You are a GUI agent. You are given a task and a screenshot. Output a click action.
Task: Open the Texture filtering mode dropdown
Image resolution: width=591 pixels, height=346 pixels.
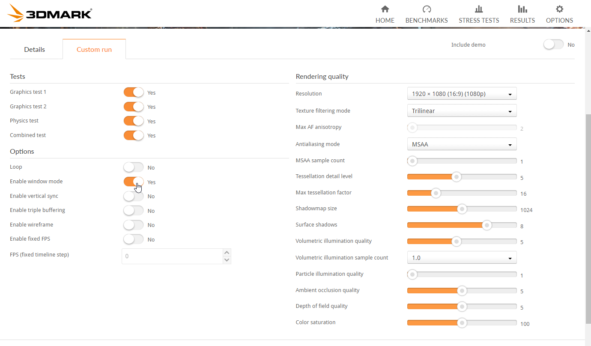[462, 110]
